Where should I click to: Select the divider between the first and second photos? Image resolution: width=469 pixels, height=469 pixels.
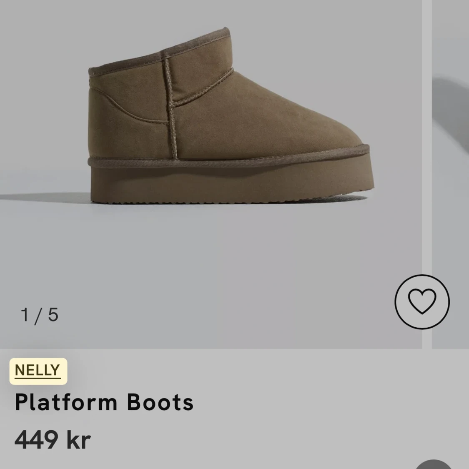[x=427, y=174]
